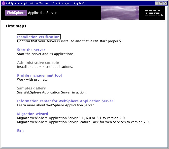Close the First steps window
Image resolution: width=169 pixels, height=149 pixels.
(x=165, y=3)
